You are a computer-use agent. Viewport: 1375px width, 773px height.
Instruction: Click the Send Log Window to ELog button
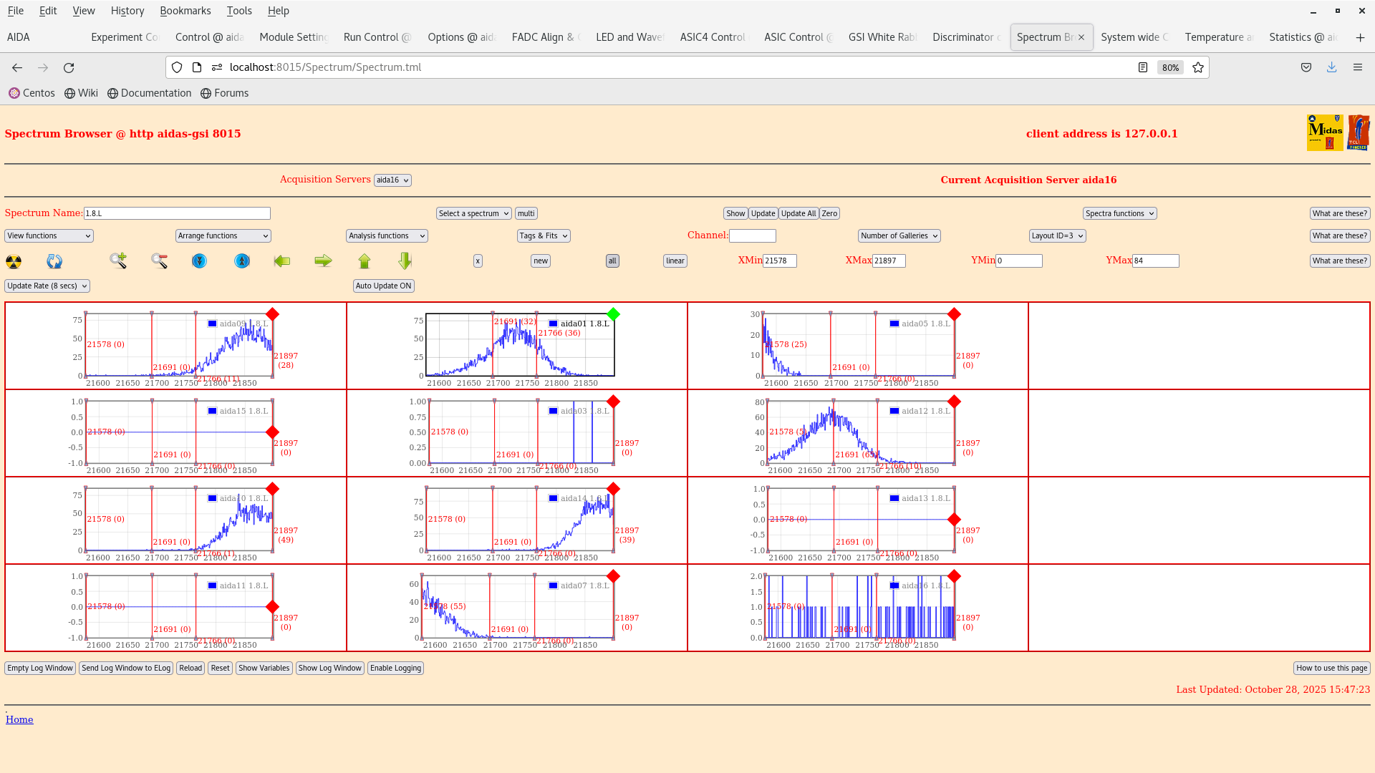coord(125,668)
